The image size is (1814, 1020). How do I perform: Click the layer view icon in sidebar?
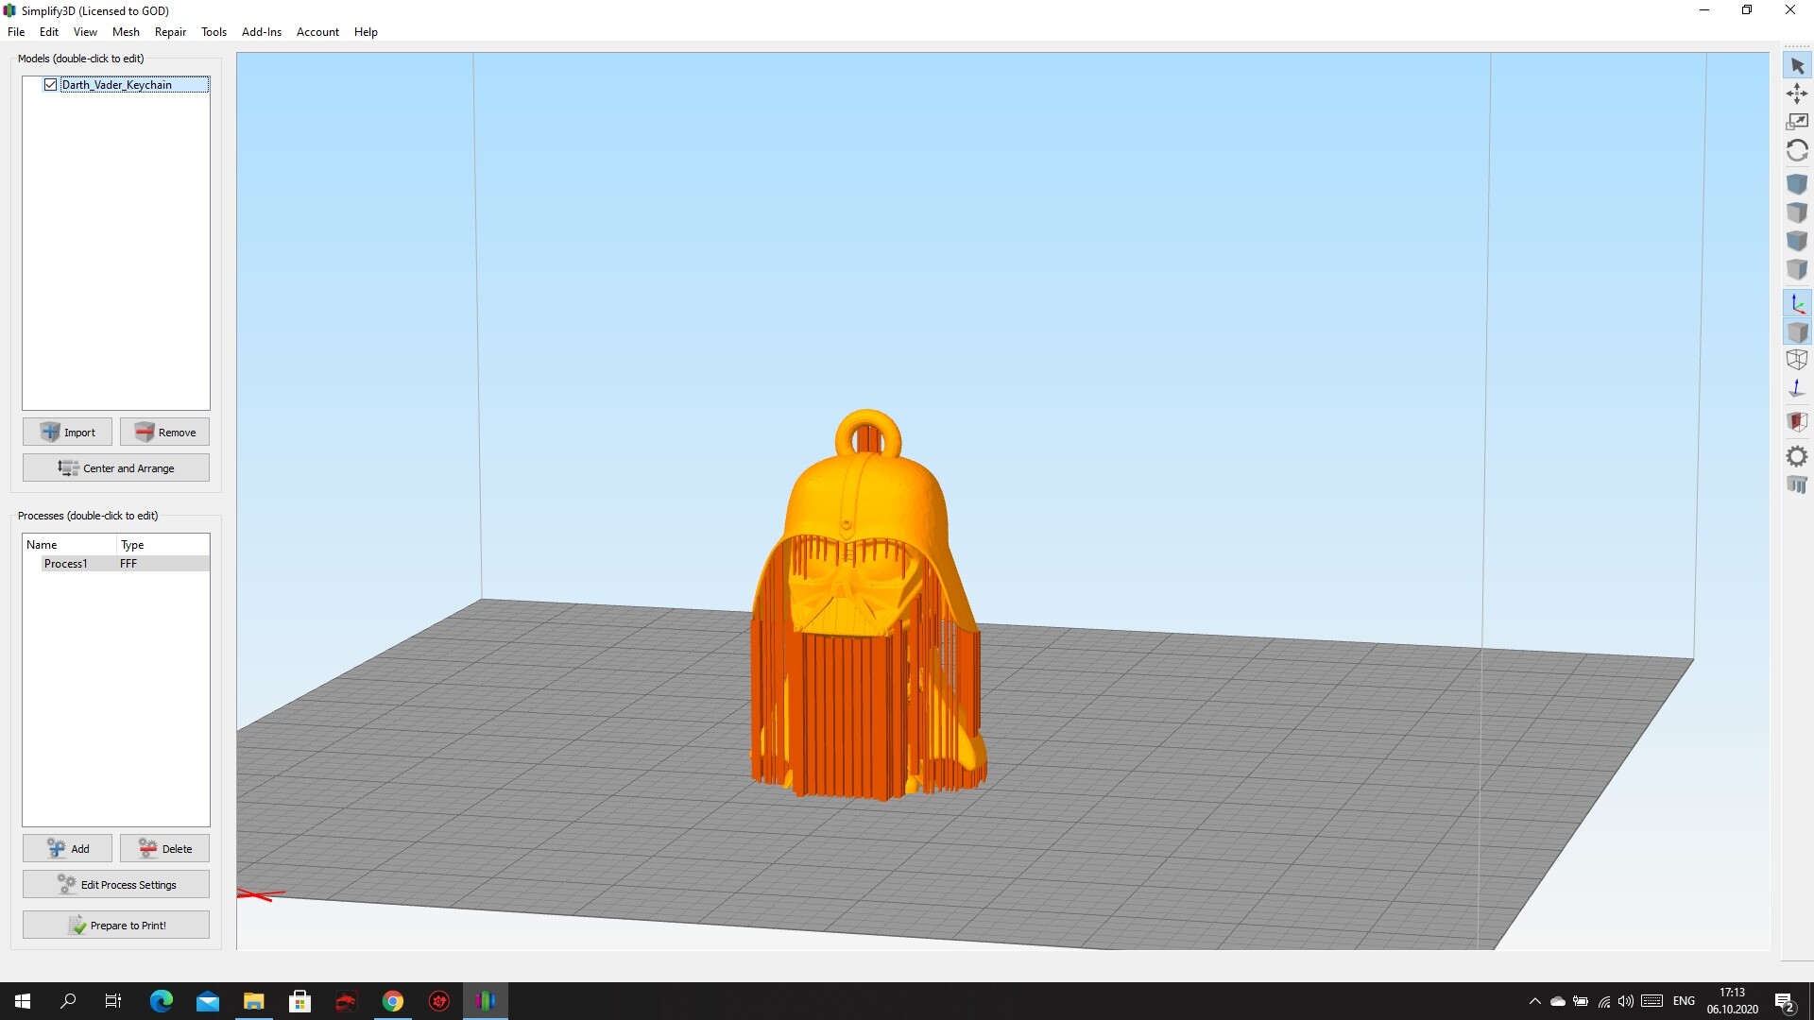tap(1798, 422)
